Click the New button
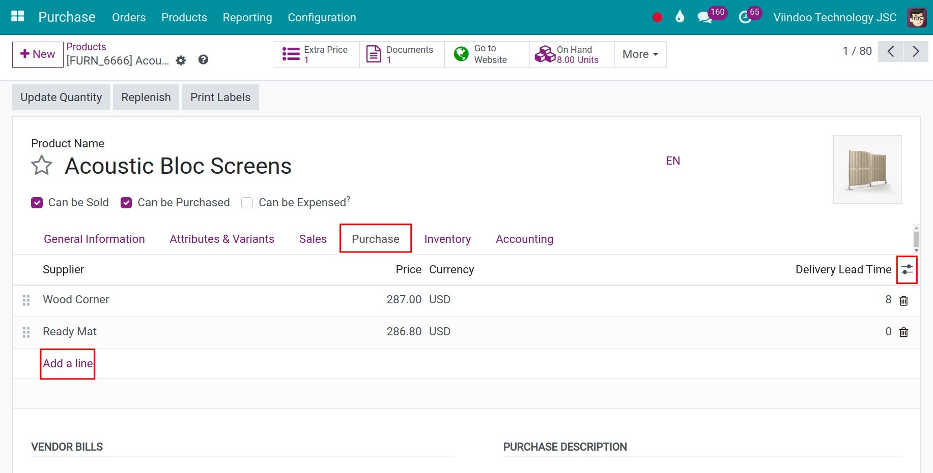The width and height of the screenshot is (933, 473). tap(38, 54)
